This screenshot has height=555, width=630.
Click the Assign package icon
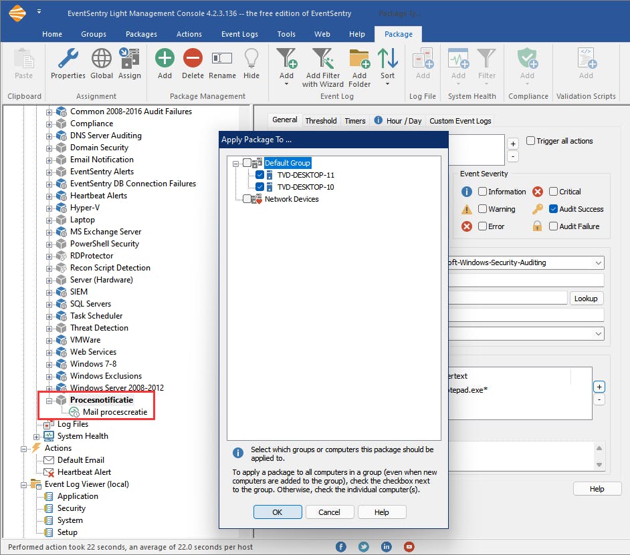click(129, 59)
